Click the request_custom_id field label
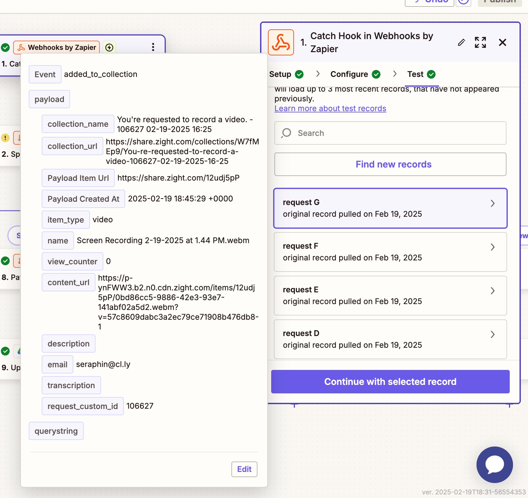This screenshot has width=528, height=498. pyautogui.click(x=83, y=406)
